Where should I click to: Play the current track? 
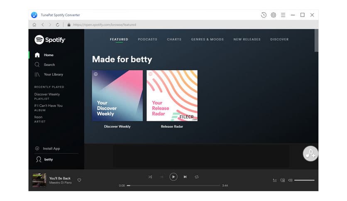[x=173, y=177]
